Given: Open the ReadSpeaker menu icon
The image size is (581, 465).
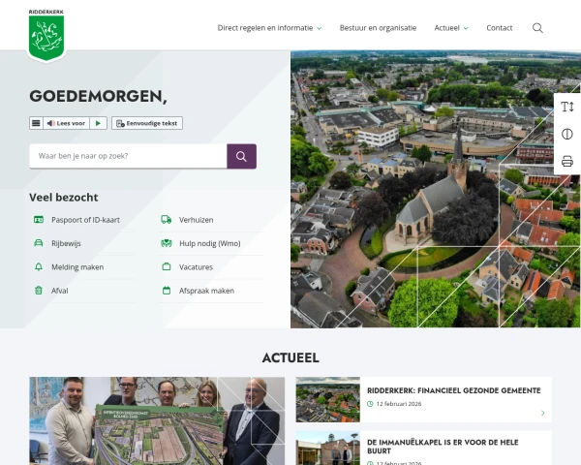Looking at the screenshot, I should click(36, 123).
